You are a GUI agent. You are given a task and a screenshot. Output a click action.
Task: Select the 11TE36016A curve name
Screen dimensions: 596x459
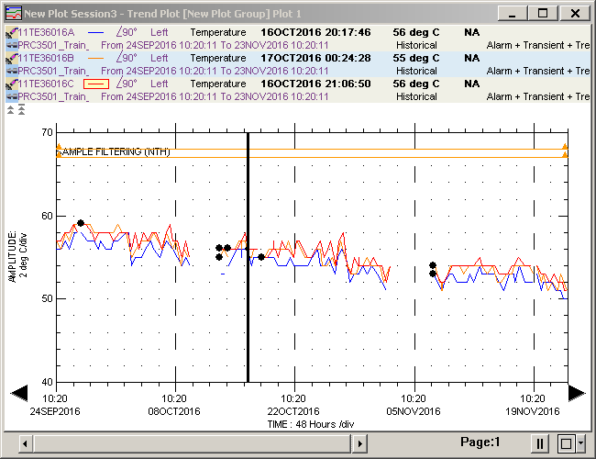[46, 32]
